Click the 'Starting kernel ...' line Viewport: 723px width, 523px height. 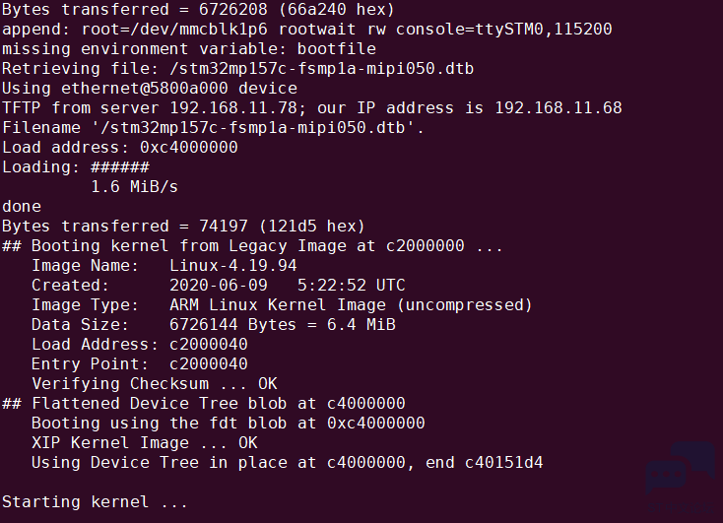pyautogui.click(x=95, y=501)
